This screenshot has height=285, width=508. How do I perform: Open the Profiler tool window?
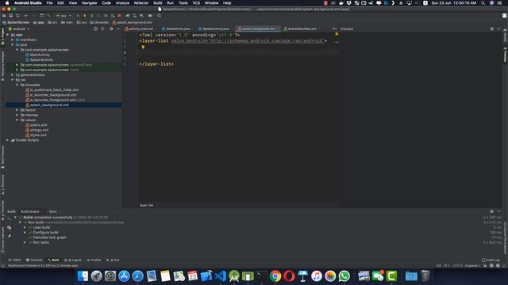[x=94, y=260]
